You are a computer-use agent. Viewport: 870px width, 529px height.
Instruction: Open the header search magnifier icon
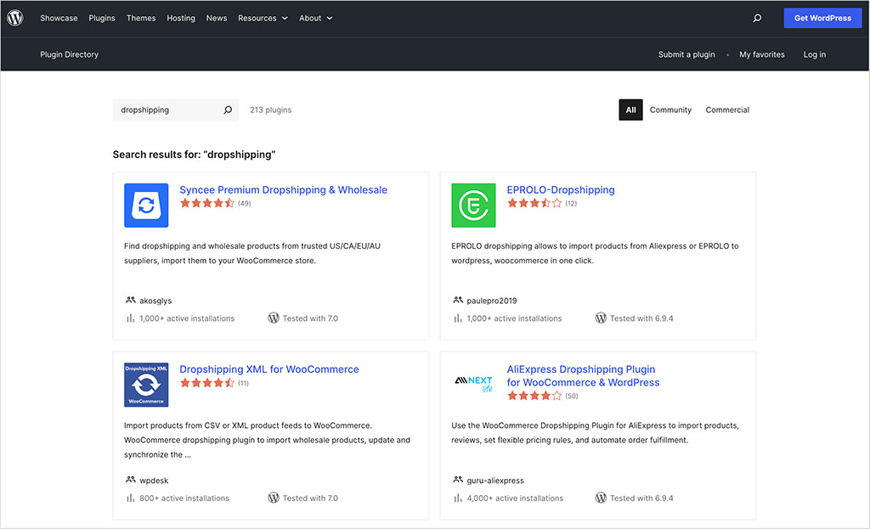[x=757, y=19]
